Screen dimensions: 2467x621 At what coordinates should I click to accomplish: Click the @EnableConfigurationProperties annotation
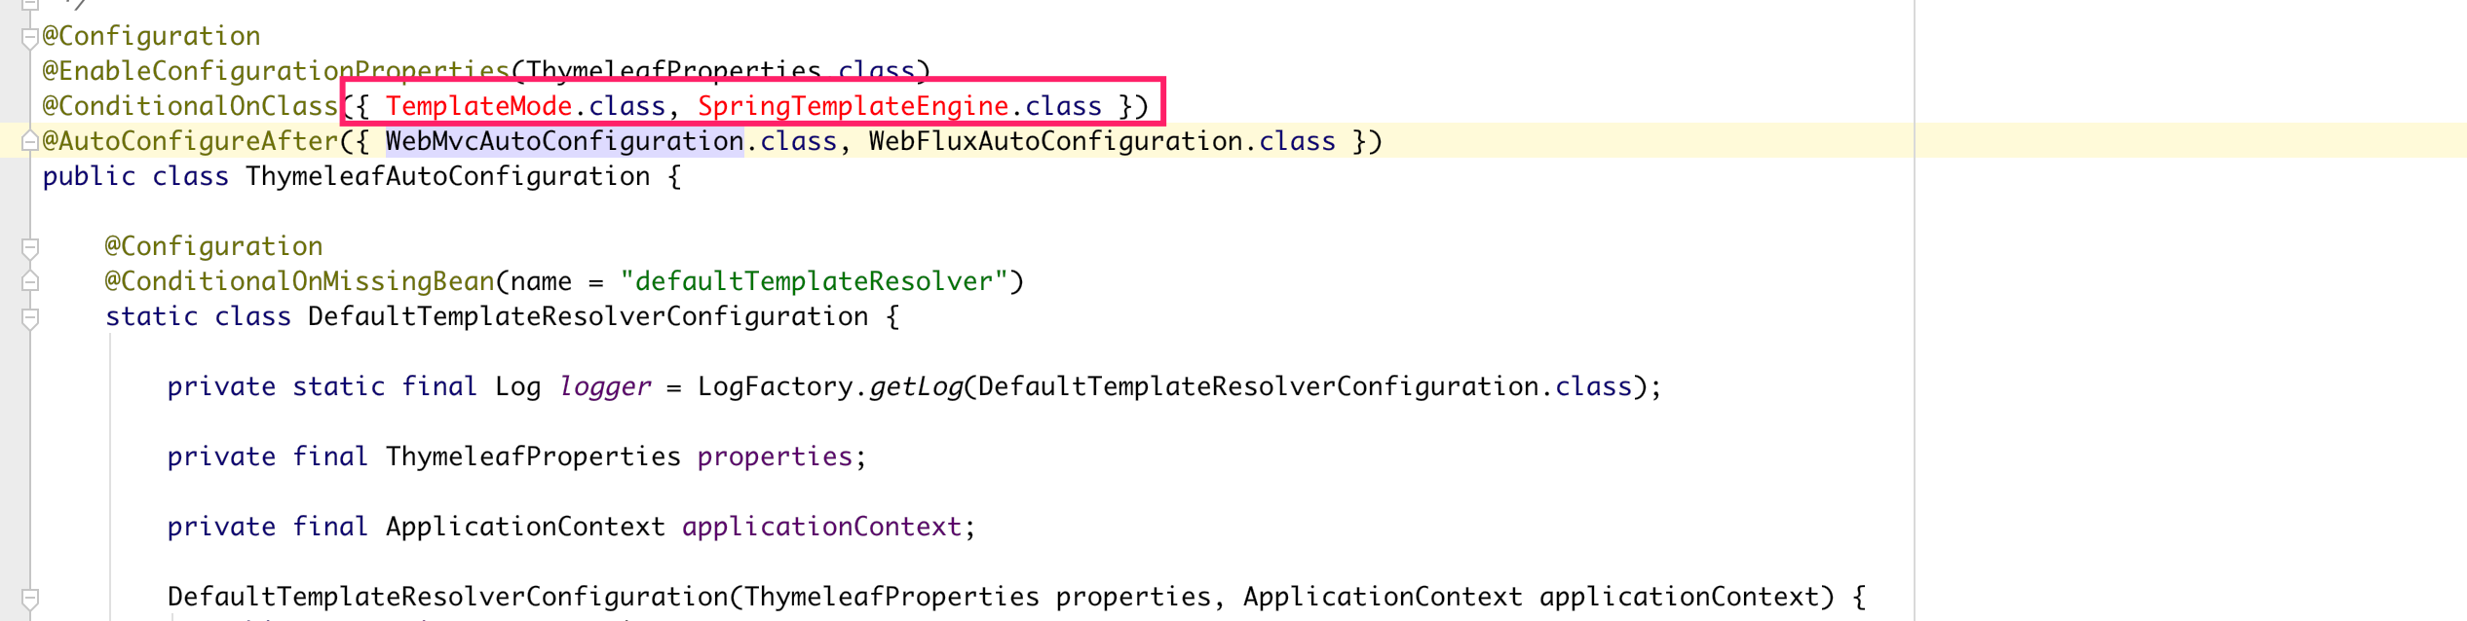pos(277,71)
